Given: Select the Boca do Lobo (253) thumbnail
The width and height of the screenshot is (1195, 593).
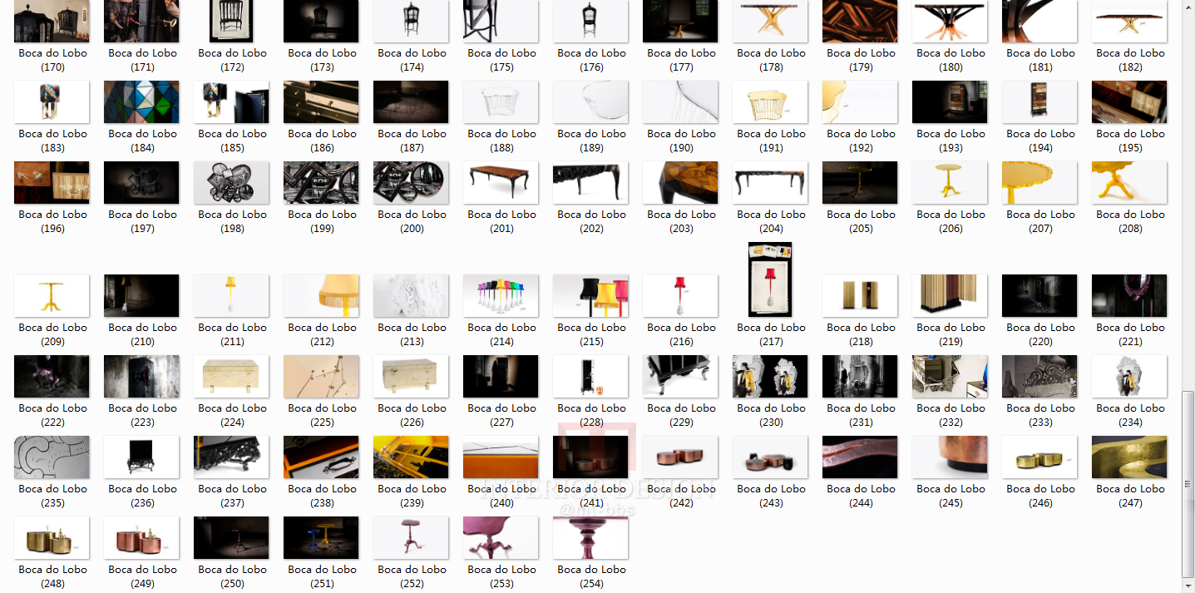Looking at the screenshot, I should coord(501,537).
